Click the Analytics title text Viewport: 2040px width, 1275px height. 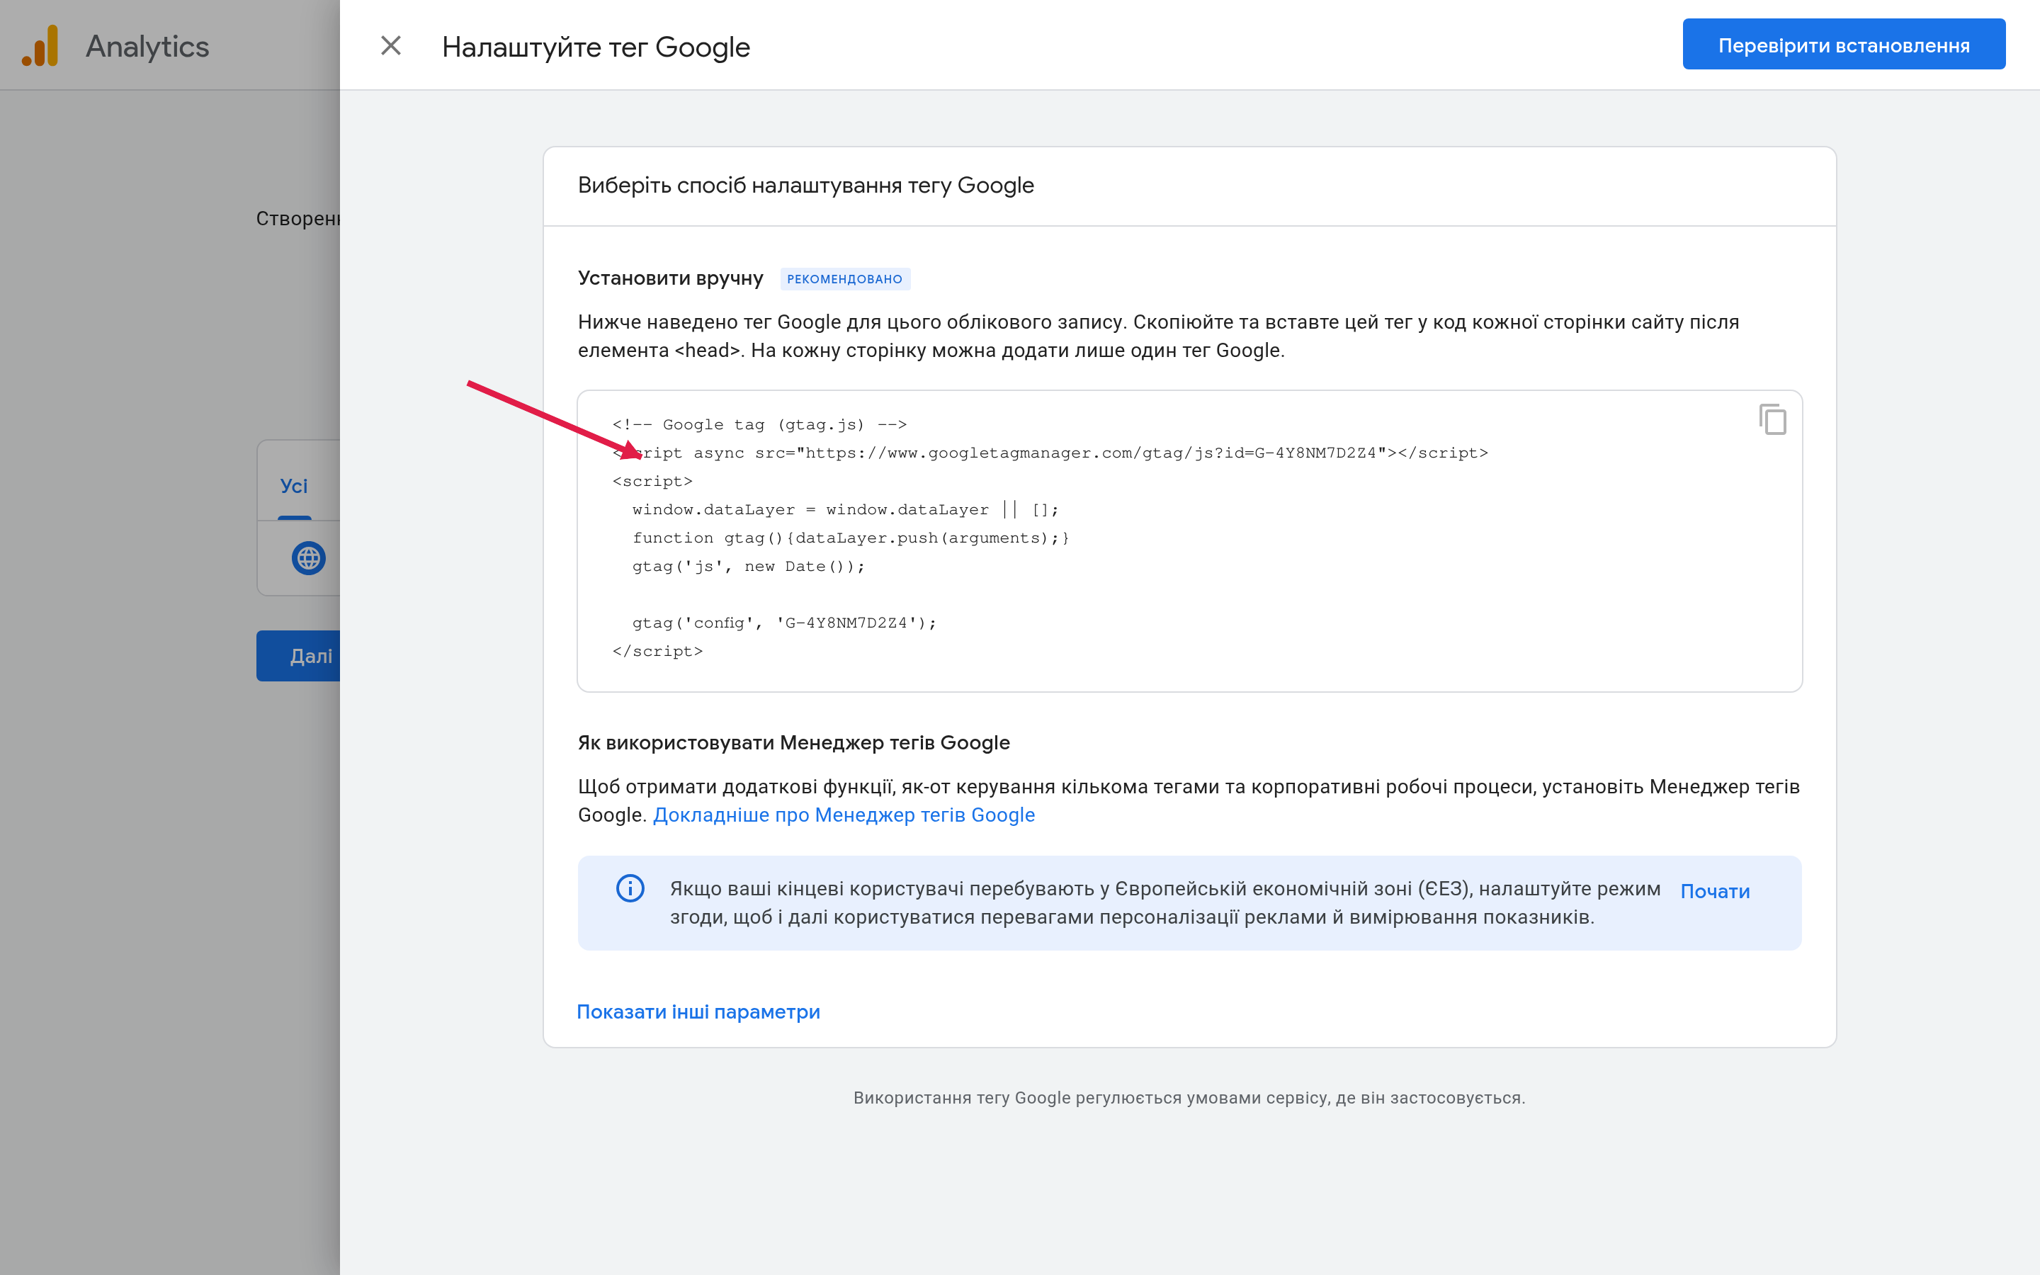pos(147,46)
